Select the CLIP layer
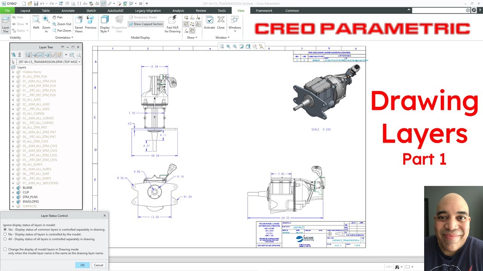 [26, 192]
